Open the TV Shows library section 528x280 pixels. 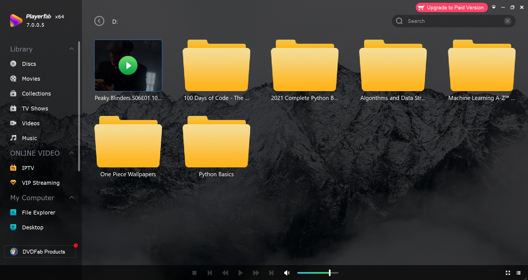pyautogui.click(x=35, y=108)
